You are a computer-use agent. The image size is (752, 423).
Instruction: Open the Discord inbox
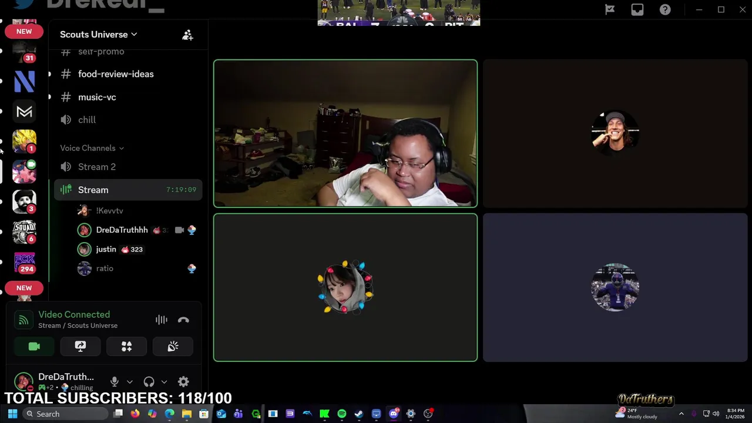(637, 9)
